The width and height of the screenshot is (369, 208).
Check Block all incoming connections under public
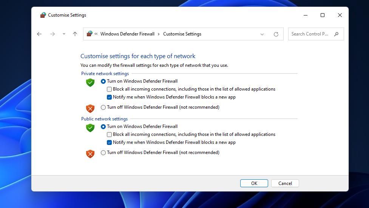(109, 134)
